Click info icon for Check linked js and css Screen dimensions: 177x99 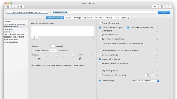pyautogui.click(x=157, y=27)
